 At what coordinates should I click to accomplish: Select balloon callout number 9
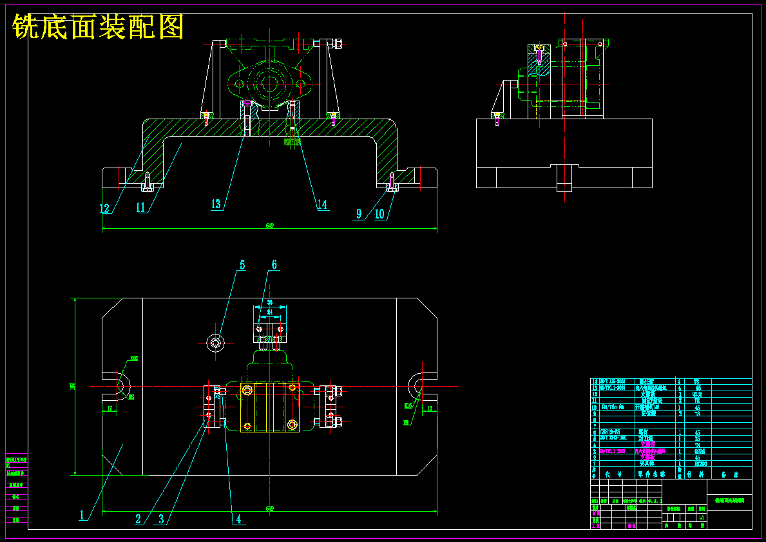click(359, 214)
